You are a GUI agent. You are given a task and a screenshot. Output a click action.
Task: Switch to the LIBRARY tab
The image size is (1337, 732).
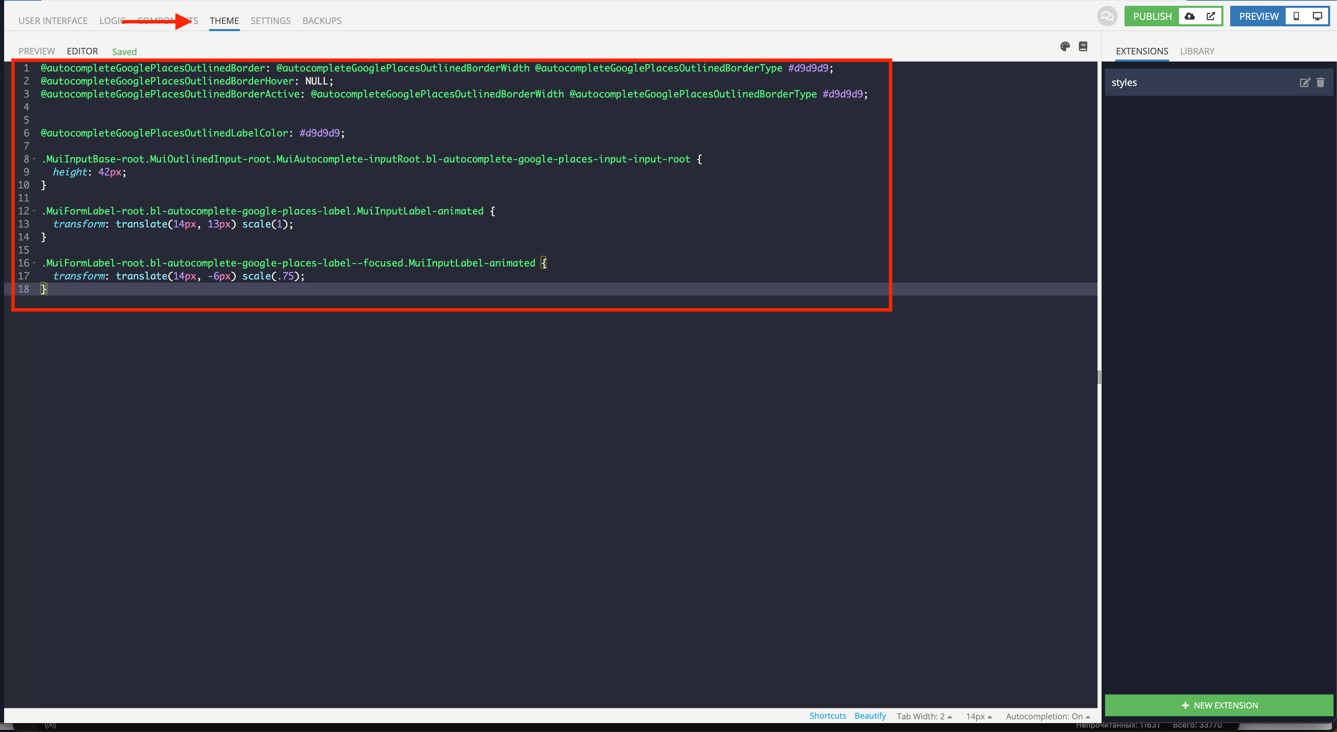tap(1197, 51)
